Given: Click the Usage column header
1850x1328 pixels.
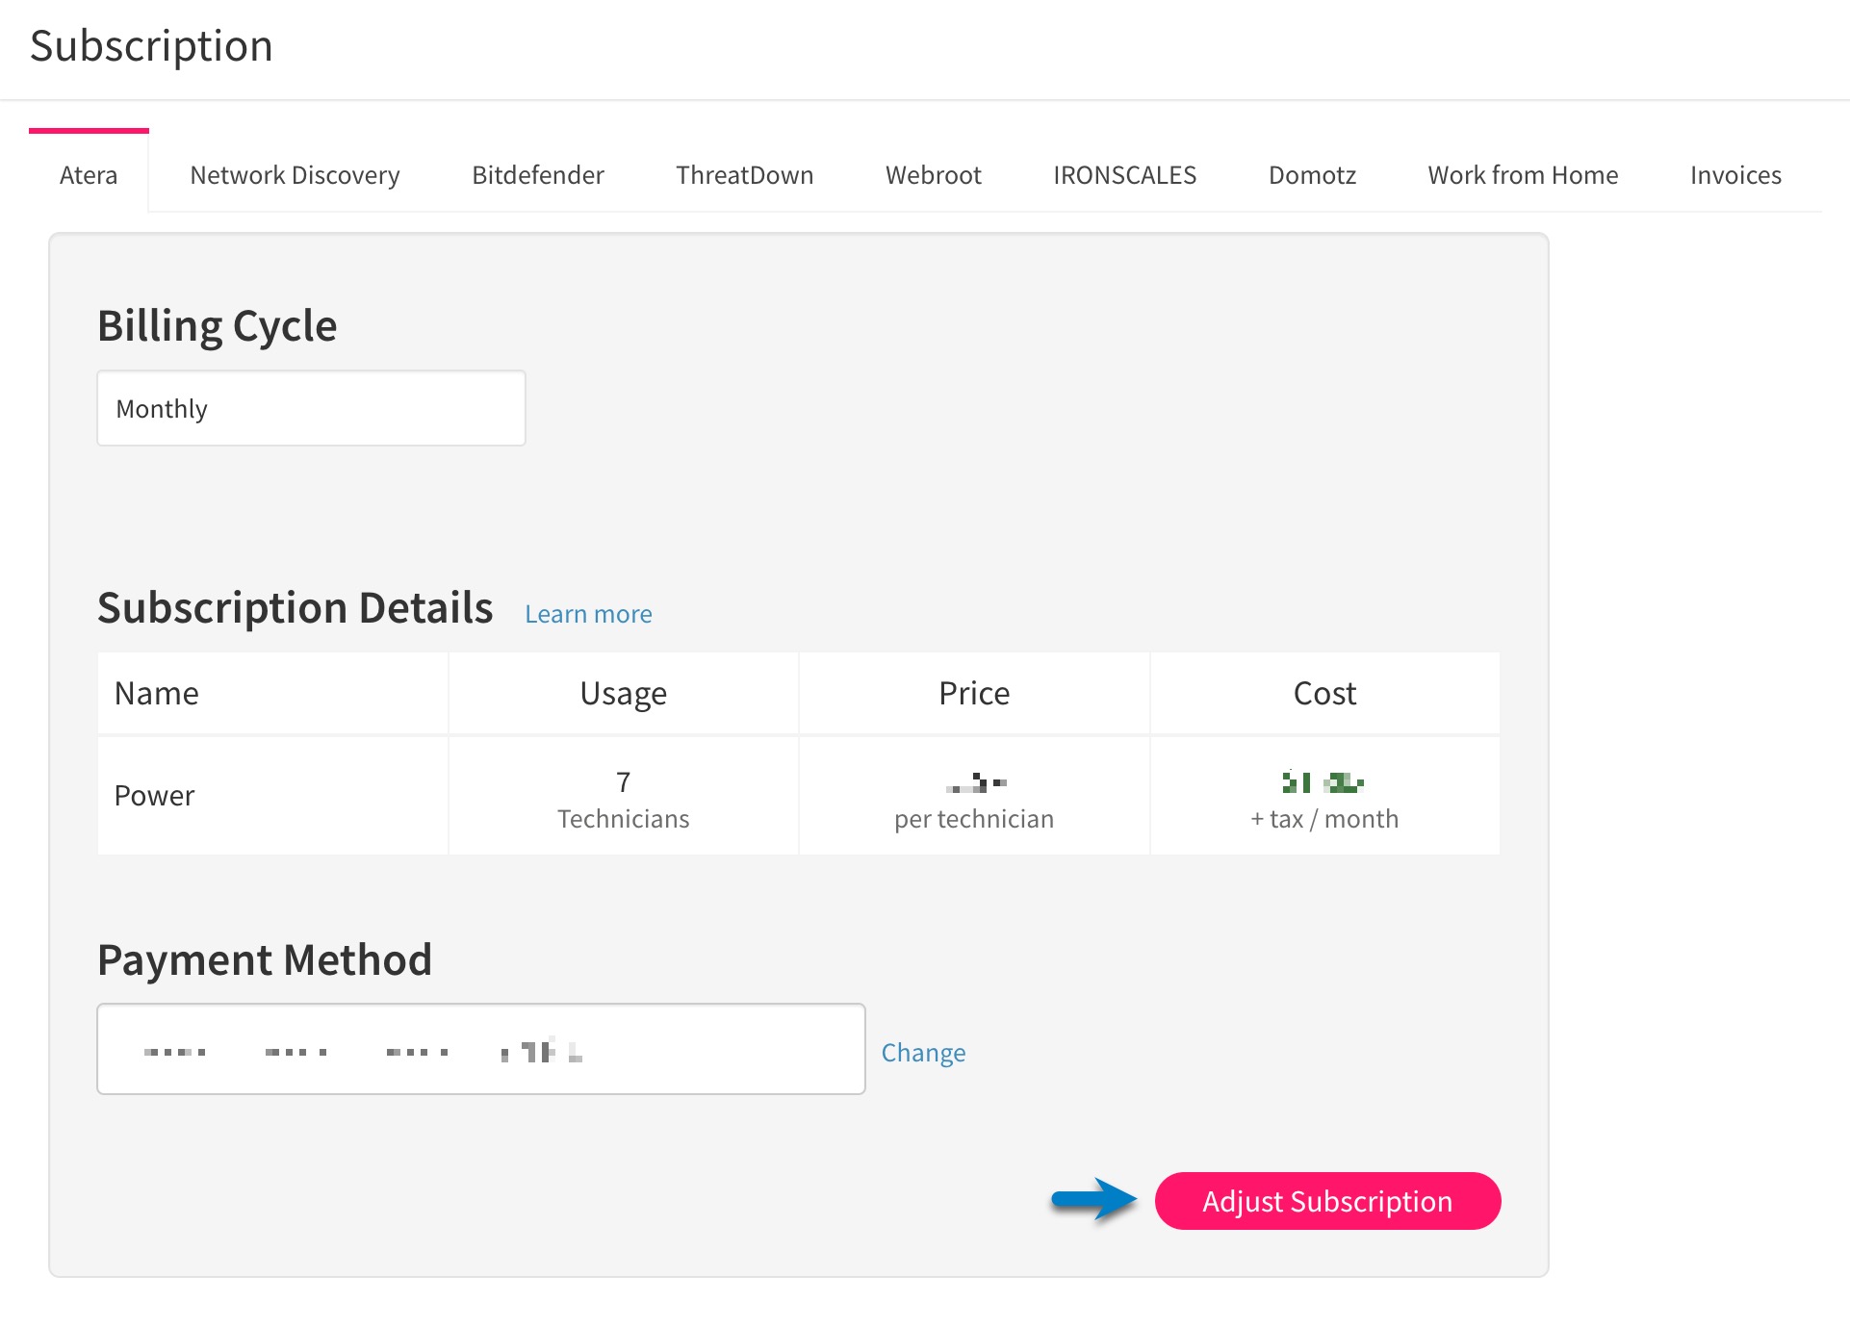Looking at the screenshot, I should pos(624,693).
